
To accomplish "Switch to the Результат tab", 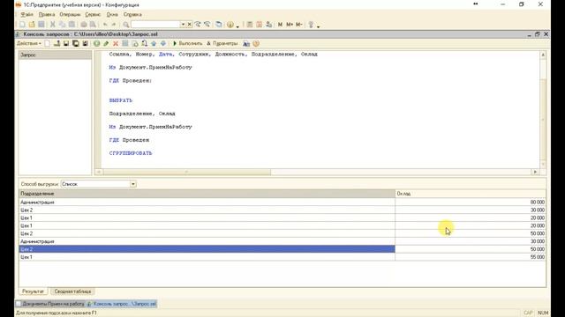I will 34,291.
